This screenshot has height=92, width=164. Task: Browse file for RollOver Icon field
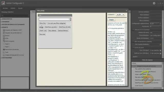point(160,53)
